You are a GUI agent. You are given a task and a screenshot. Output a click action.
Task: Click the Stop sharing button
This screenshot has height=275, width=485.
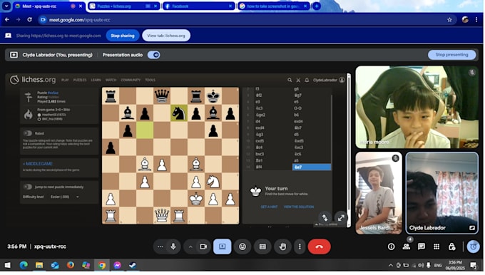123,36
